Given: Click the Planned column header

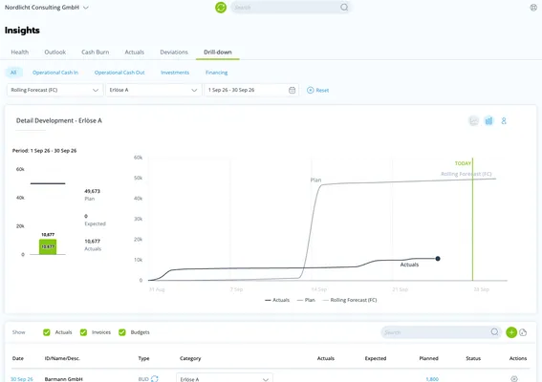Looking at the screenshot, I should click(x=428, y=358).
